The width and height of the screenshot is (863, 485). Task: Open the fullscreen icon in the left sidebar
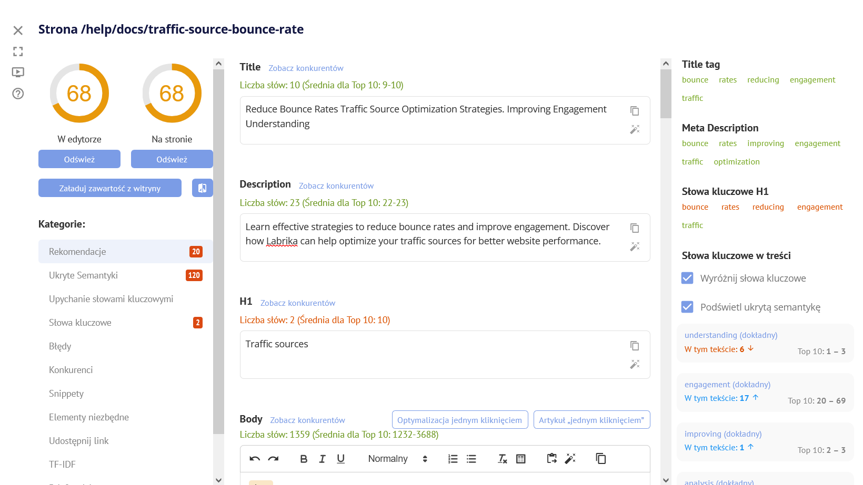coord(18,51)
